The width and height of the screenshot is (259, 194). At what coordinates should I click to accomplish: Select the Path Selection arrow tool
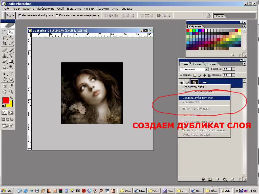point(5,74)
